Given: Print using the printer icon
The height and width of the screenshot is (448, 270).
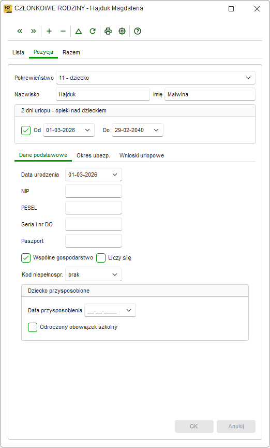Looking at the screenshot, I should 108,32.
